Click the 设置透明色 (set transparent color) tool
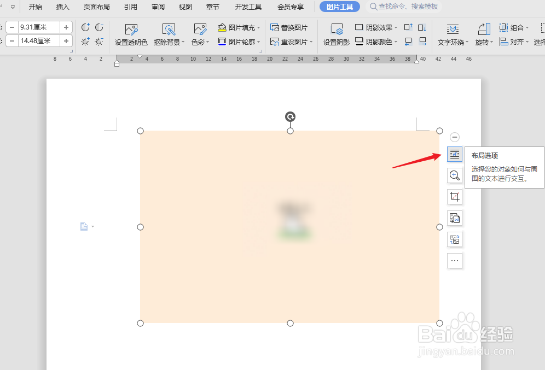 point(131,35)
